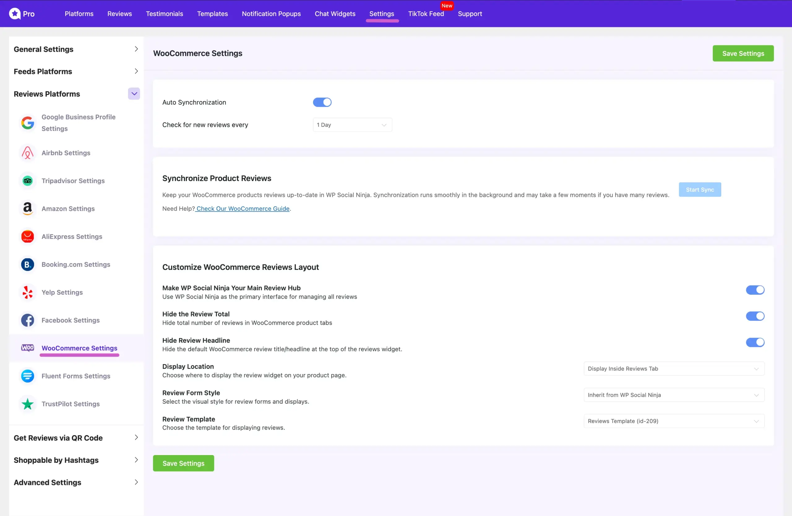792x516 pixels.
Task: Click the red New badge
Action: [446, 6]
